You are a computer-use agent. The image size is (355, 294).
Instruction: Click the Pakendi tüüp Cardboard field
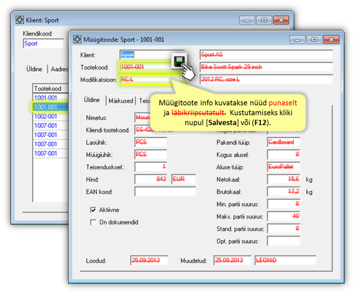pyautogui.click(x=283, y=142)
